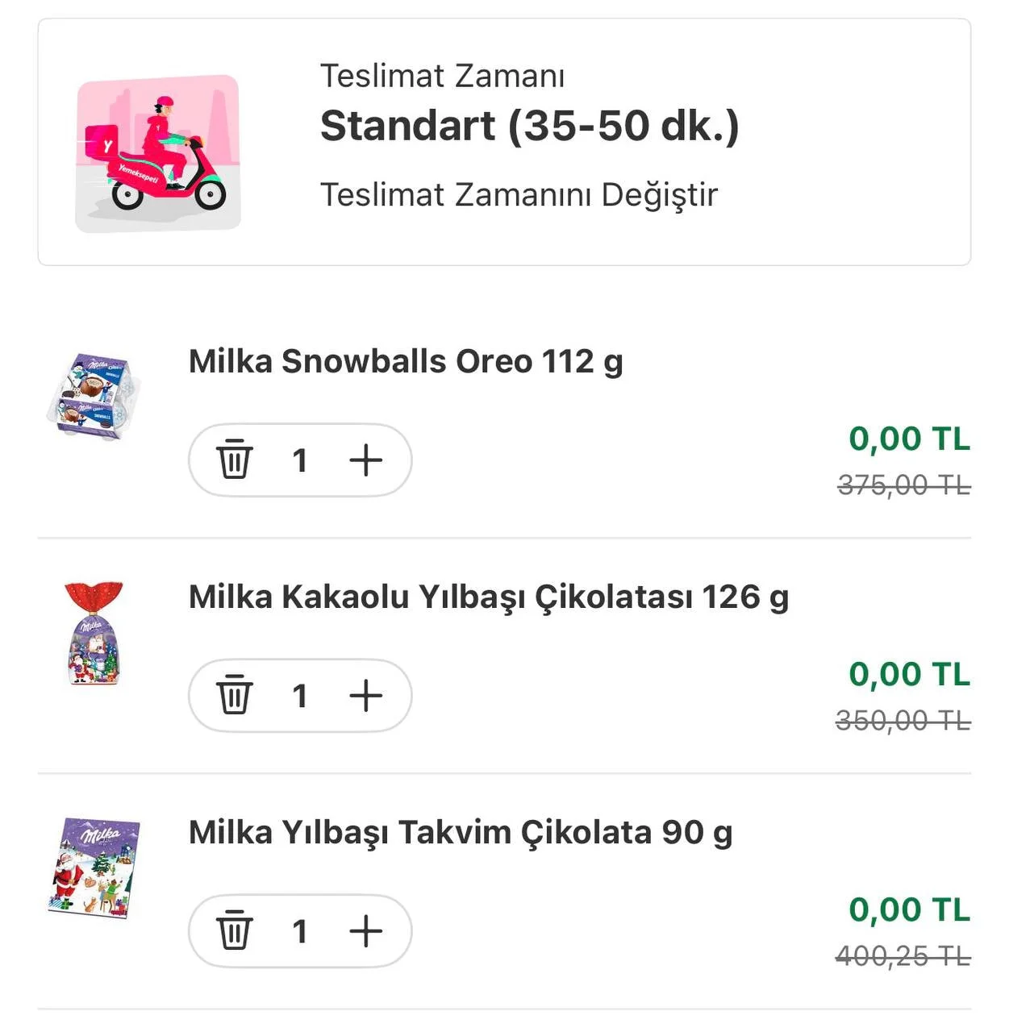Tap Milka Yılbaşı Takvim Çikolata 90 g title

[x=460, y=833]
